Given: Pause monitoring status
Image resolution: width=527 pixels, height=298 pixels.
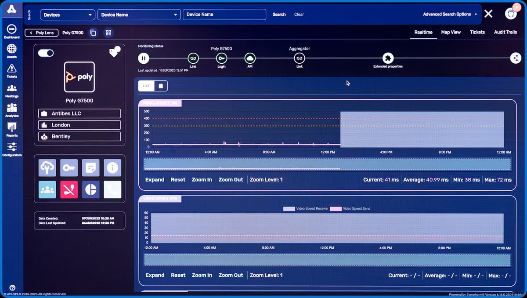Looking at the screenshot, I should [144, 58].
